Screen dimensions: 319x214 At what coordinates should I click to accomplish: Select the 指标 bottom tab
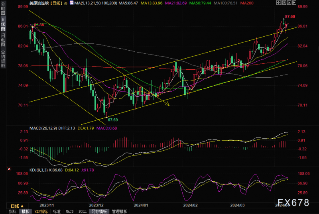pos(13,212)
